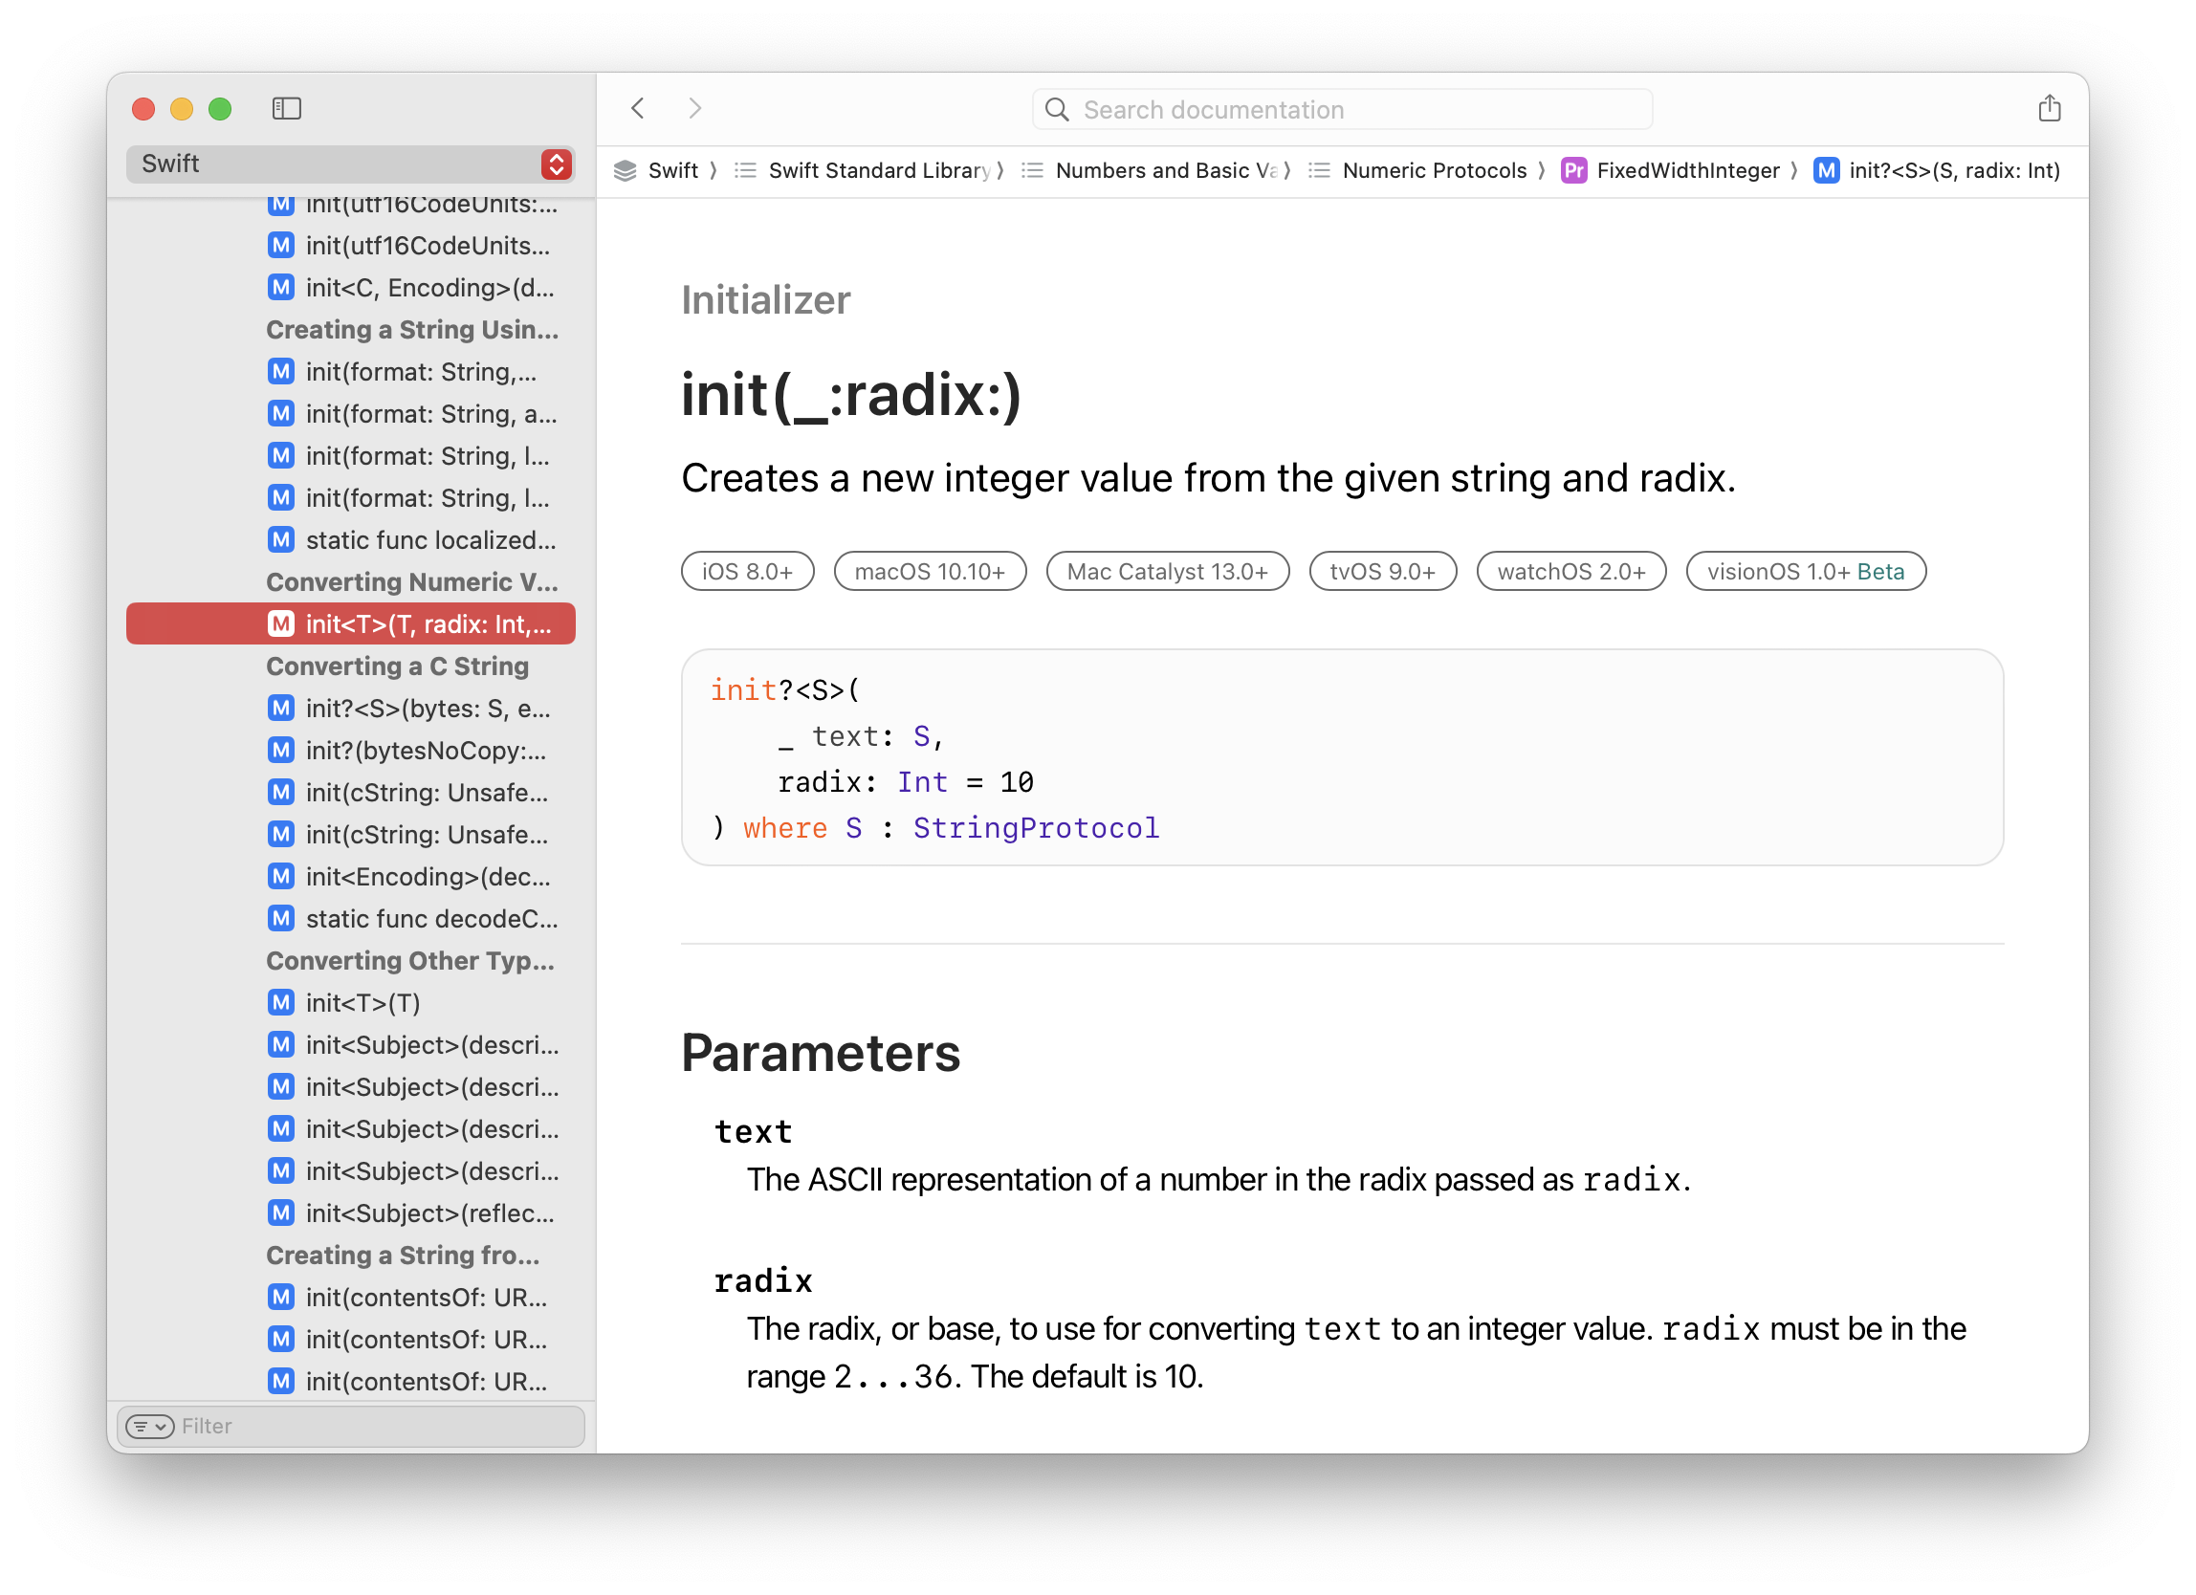Toggle the sidebar visibility button
Viewport: 2196px width, 1595px height.
(x=287, y=108)
